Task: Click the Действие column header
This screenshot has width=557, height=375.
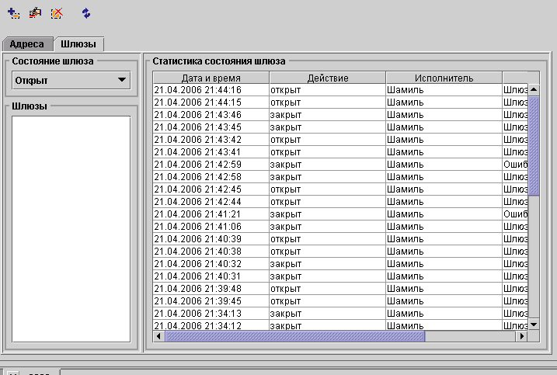Action: click(x=327, y=78)
